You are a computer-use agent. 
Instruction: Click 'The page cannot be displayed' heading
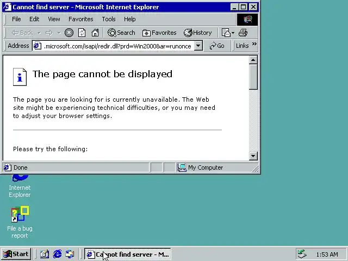(x=102, y=74)
